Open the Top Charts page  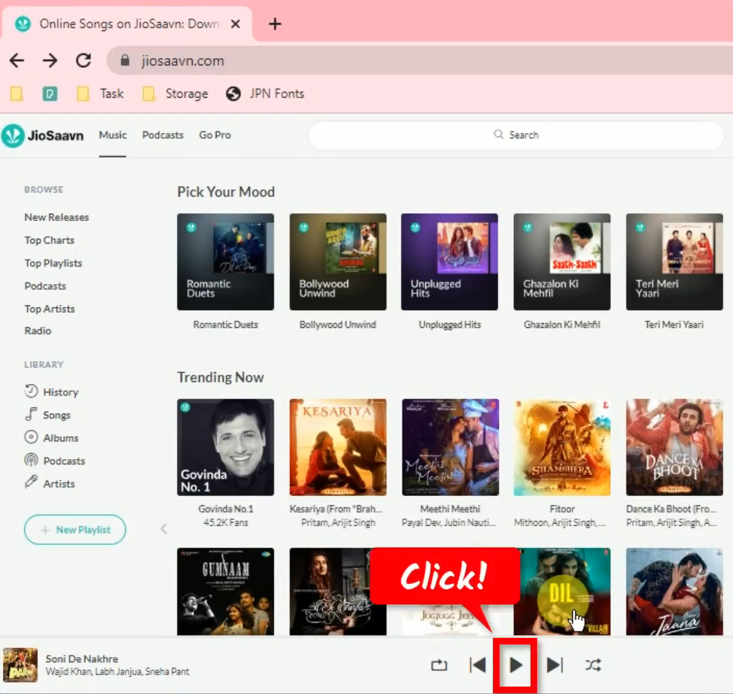49,239
